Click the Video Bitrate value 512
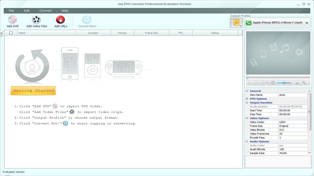The height and width of the screenshot is (176, 314). [x=293, y=130]
